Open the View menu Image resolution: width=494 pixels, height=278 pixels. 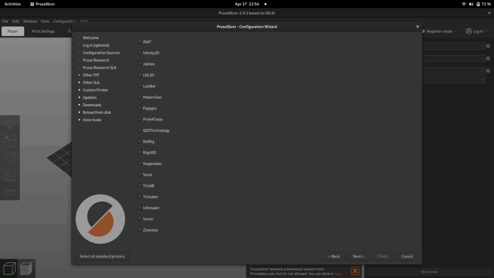pyautogui.click(x=45, y=21)
